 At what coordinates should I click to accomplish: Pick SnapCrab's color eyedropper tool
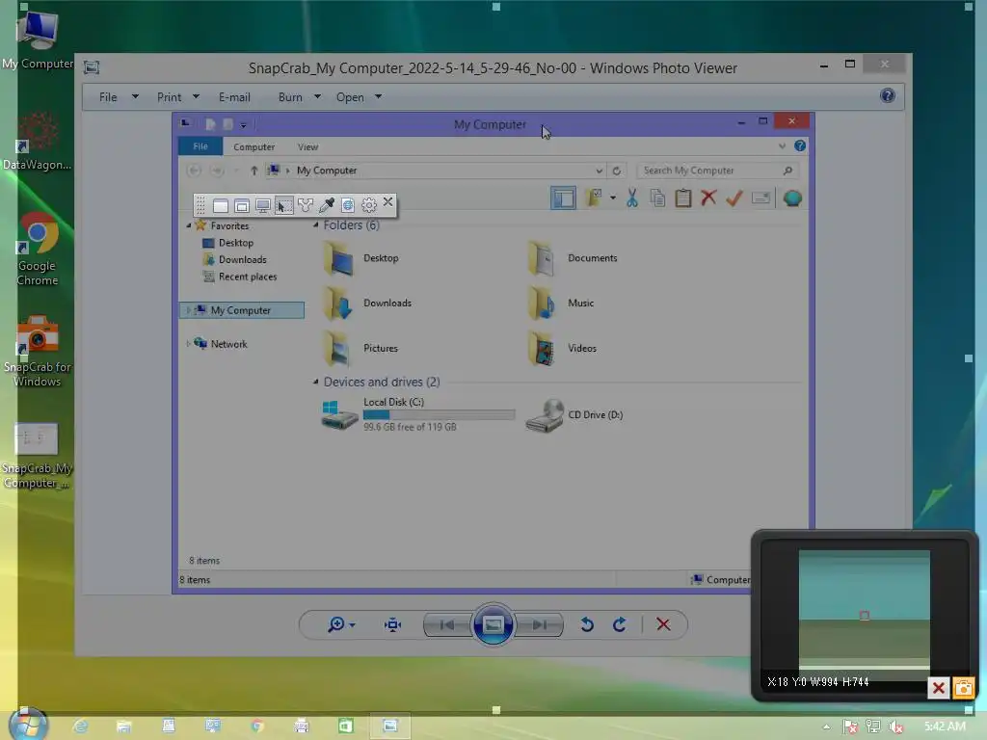click(x=327, y=205)
